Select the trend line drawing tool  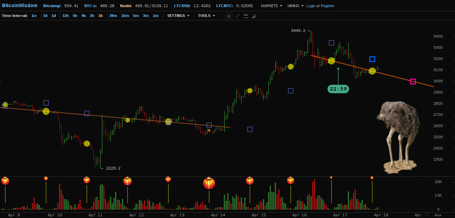pyautogui.click(x=237, y=16)
